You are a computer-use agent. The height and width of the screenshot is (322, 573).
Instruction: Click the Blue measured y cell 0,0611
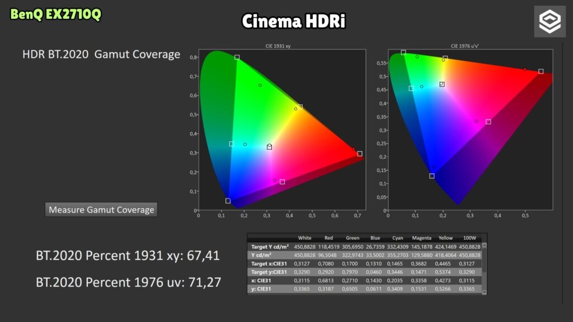click(374, 289)
